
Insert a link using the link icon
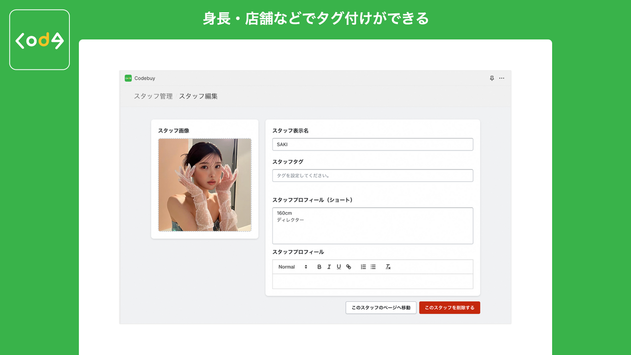coord(349,266)
